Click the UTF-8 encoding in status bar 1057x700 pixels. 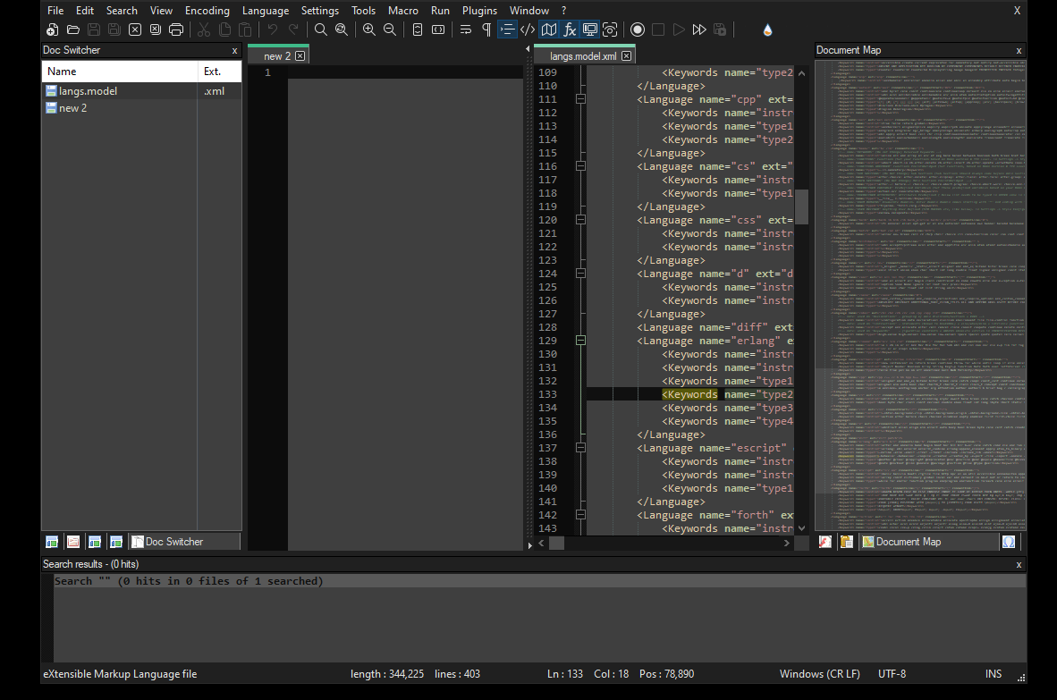click(892, 673)
